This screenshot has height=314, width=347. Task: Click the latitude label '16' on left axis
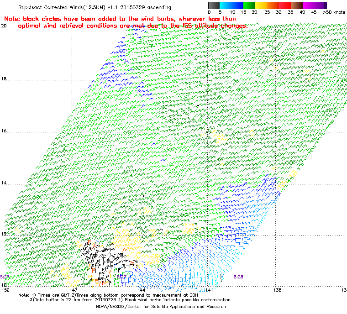pyautogui.click(x=4, y=131)
